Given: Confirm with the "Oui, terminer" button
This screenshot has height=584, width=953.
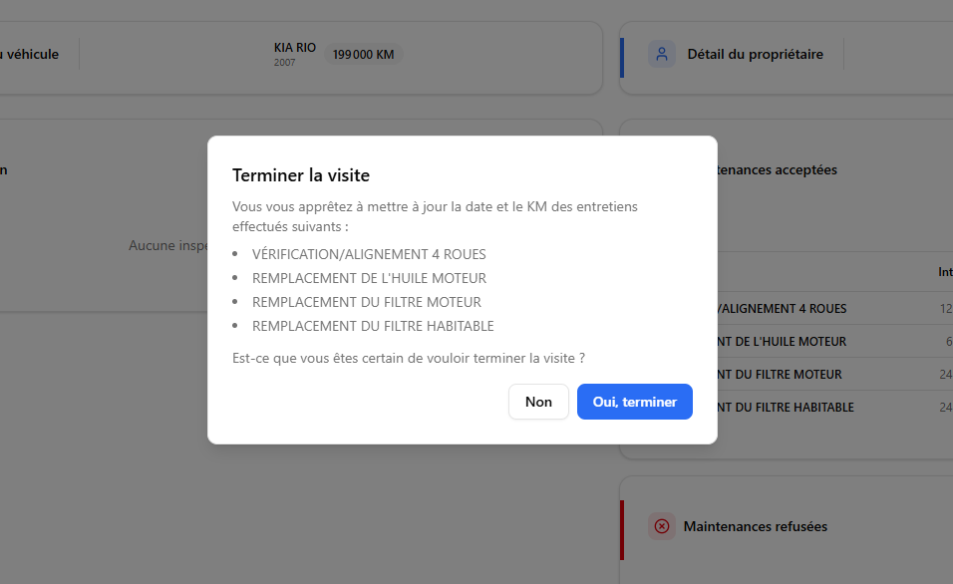Looking at the screenshot, I should pos(634,402).
